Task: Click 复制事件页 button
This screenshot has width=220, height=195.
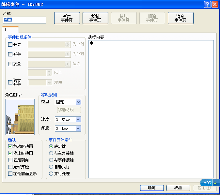Action: coord(95,18)
